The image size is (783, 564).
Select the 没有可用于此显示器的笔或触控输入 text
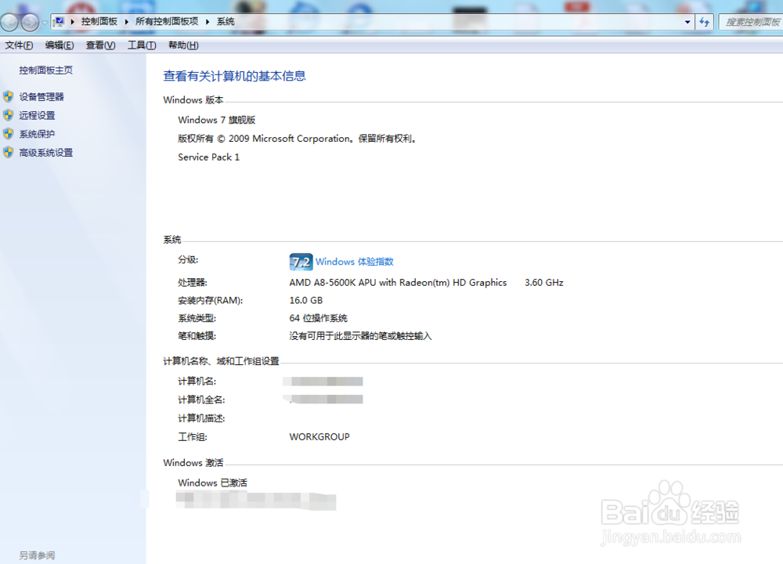click(360, 336)
